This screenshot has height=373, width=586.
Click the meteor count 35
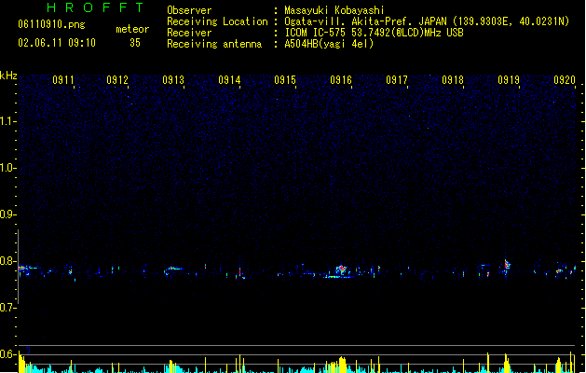135,43
